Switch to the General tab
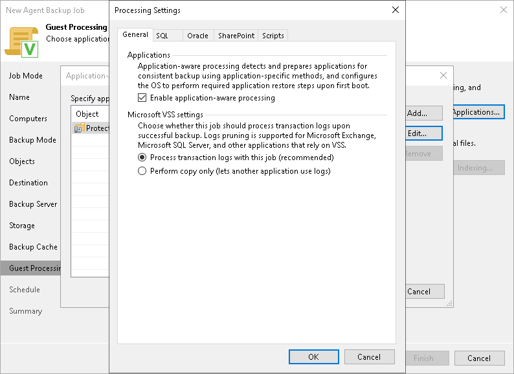Viewport: 514px width, 374px height. [x=135, y=34]
